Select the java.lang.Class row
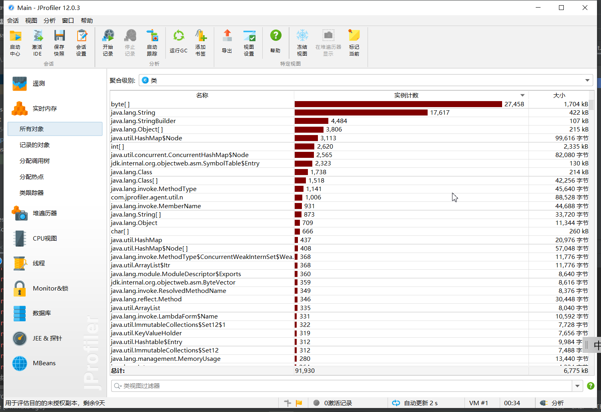601x412 pixels. [x=349, y=172]
